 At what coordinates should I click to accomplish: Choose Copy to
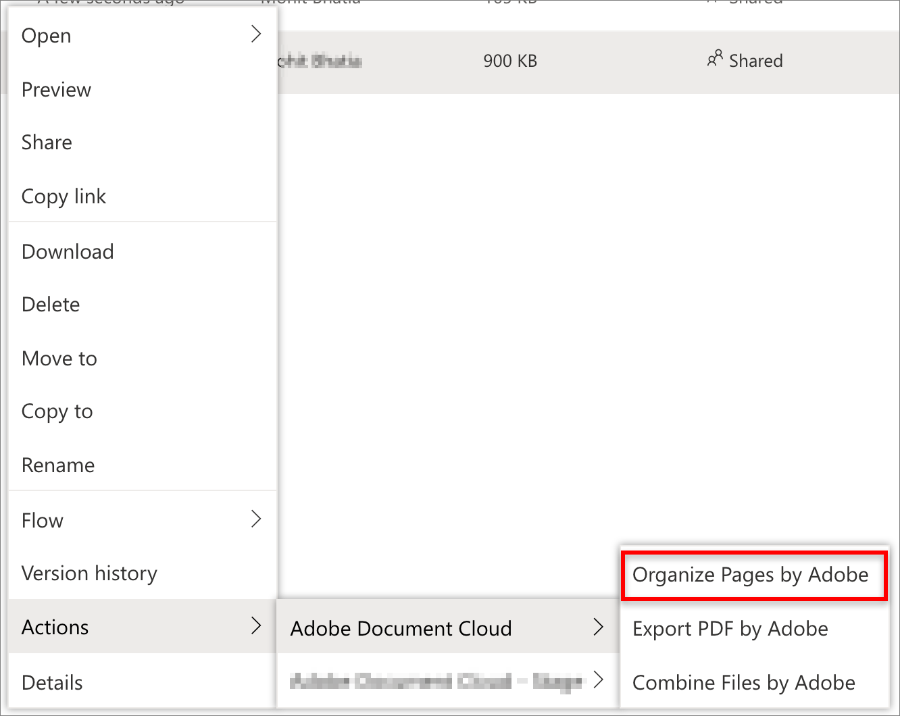(x=57, y=411)
